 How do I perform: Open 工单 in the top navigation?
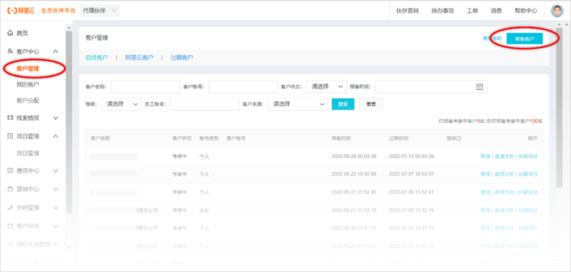pyautogui.click(x=472, y=11)
